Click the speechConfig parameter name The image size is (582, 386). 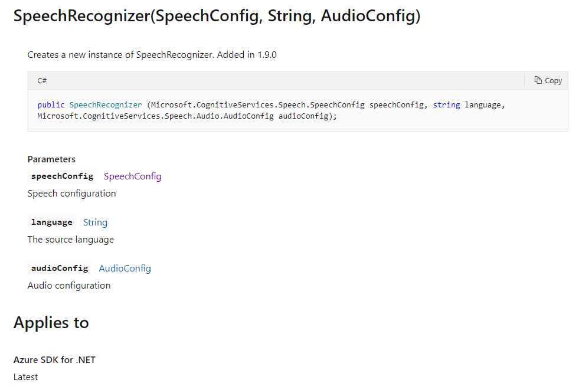(x=62, y=176)
